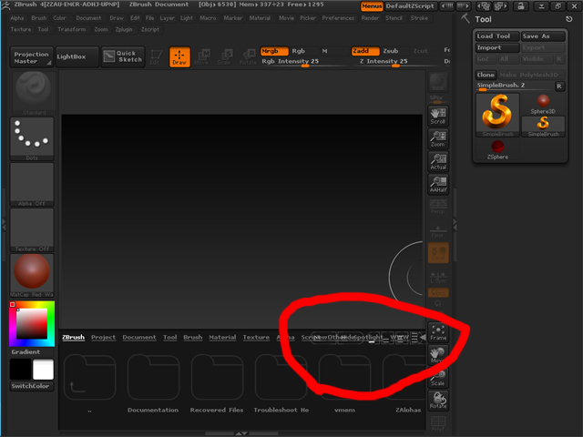This screenshot has width=583, height=437.
Task: Open Quick Sketch
Action: tap(123, 56)
